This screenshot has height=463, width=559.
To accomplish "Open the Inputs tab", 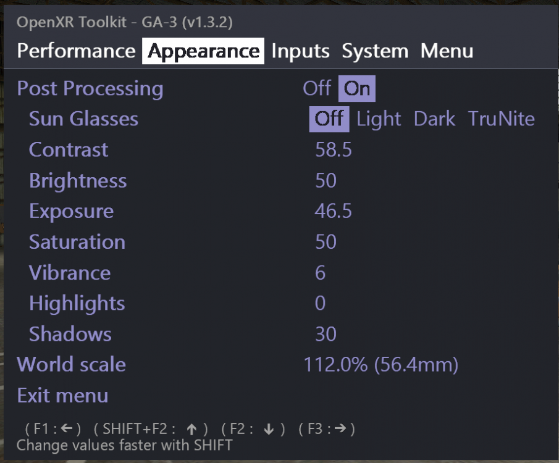I will [300, 51].
